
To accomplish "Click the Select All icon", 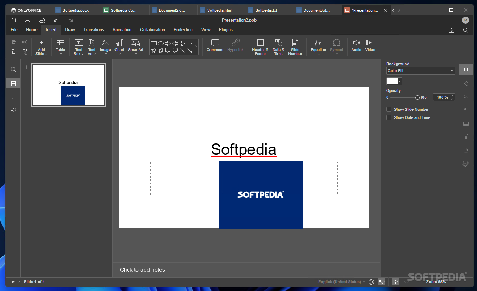I will point(24,52).
